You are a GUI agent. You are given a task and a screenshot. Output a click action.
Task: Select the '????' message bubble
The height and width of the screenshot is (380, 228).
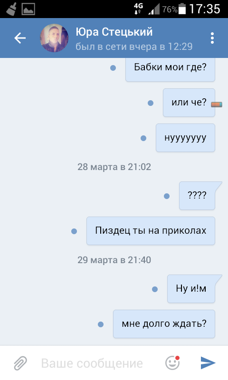click(197, 196)
